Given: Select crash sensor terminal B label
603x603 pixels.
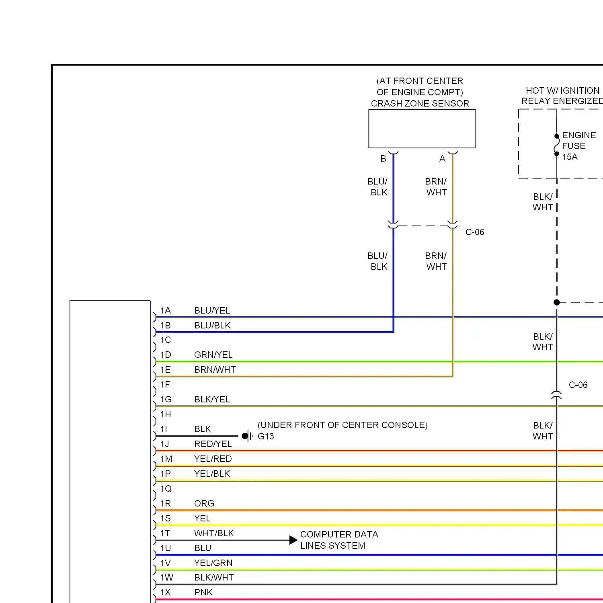Looking at the screenshot, I should point(383,159).
